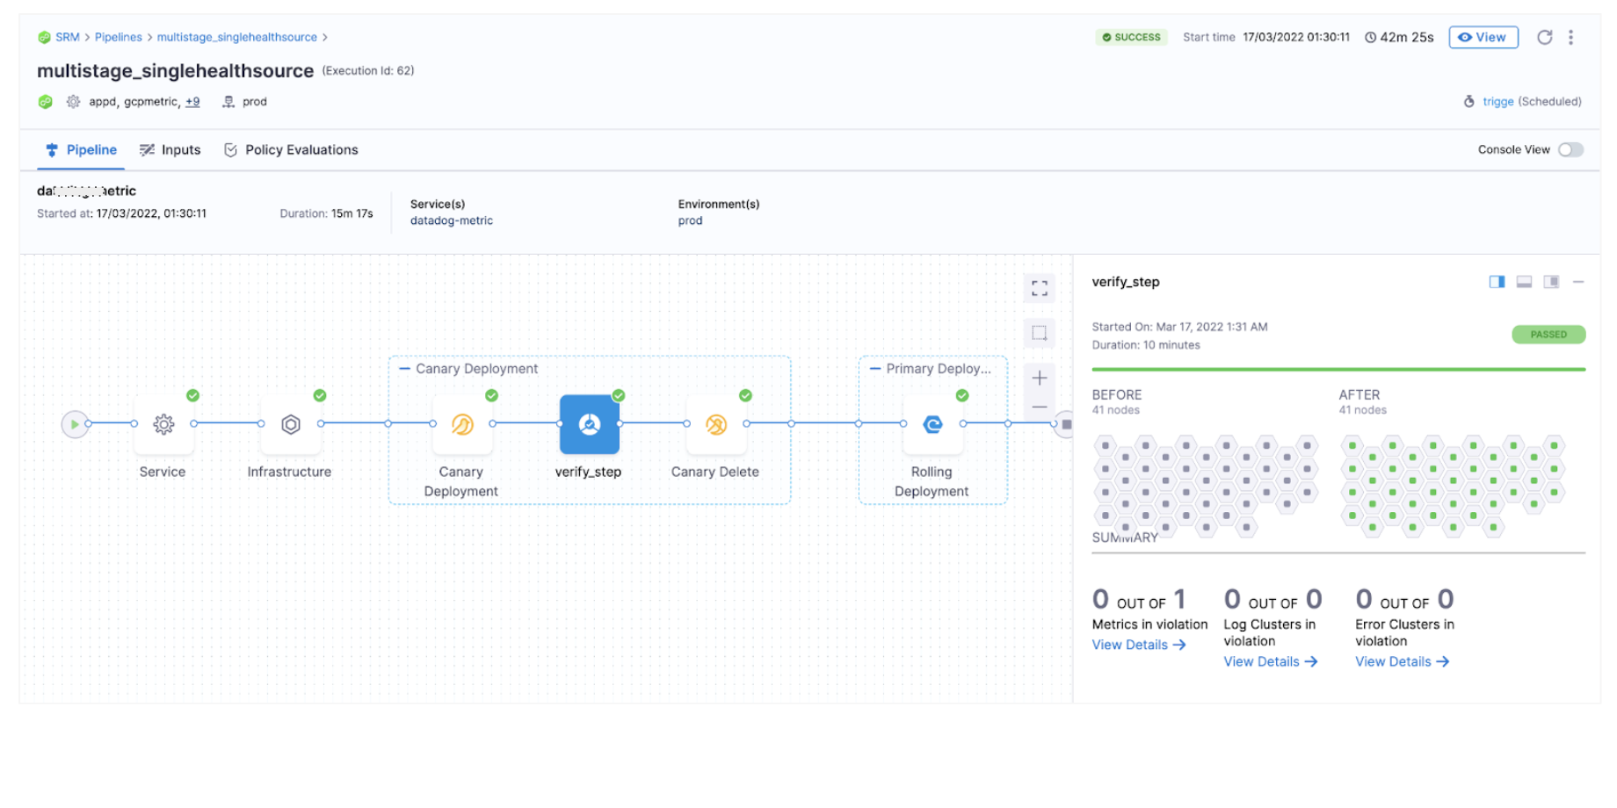Click the green check on Infrastructure step

(320, 395)
